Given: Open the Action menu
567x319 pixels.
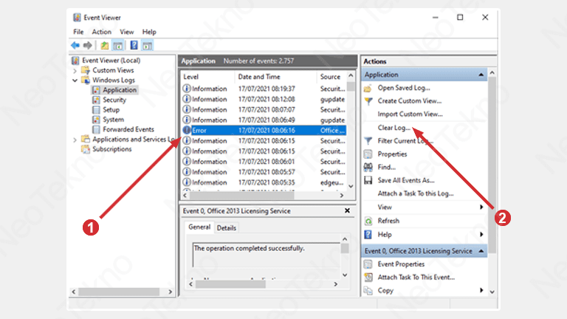Looking at the screenshot, I should point(101,32).
